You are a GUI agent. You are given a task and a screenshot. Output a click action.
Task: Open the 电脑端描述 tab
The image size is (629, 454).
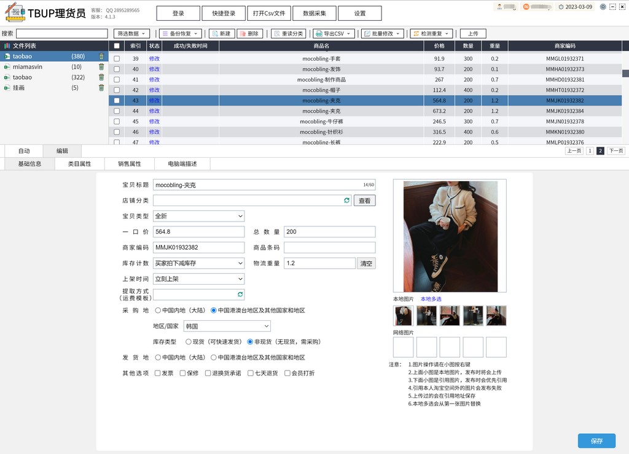[x=182, y=164]
